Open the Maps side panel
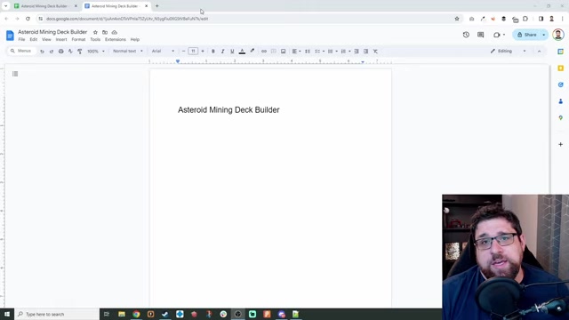Viewport: 569px width, 320px height. pyautogui.click(x=561, y=118)
